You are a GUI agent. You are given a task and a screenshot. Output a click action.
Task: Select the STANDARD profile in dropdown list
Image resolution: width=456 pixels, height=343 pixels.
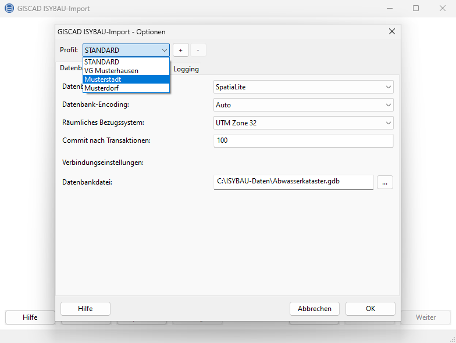tap(126, 62)
